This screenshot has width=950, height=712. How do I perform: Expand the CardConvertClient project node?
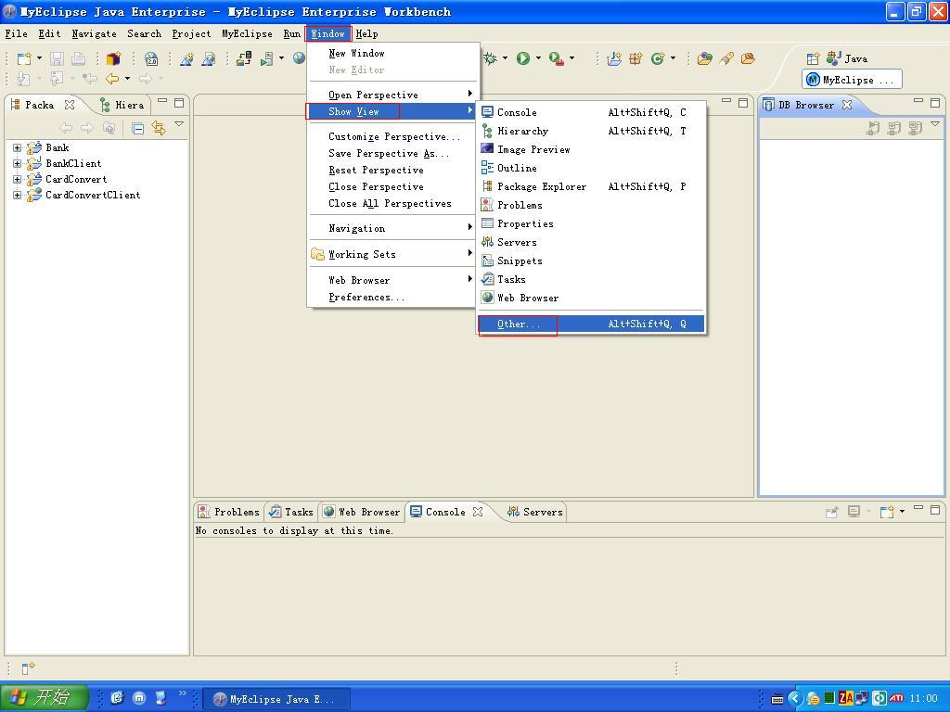pos(17,195)
